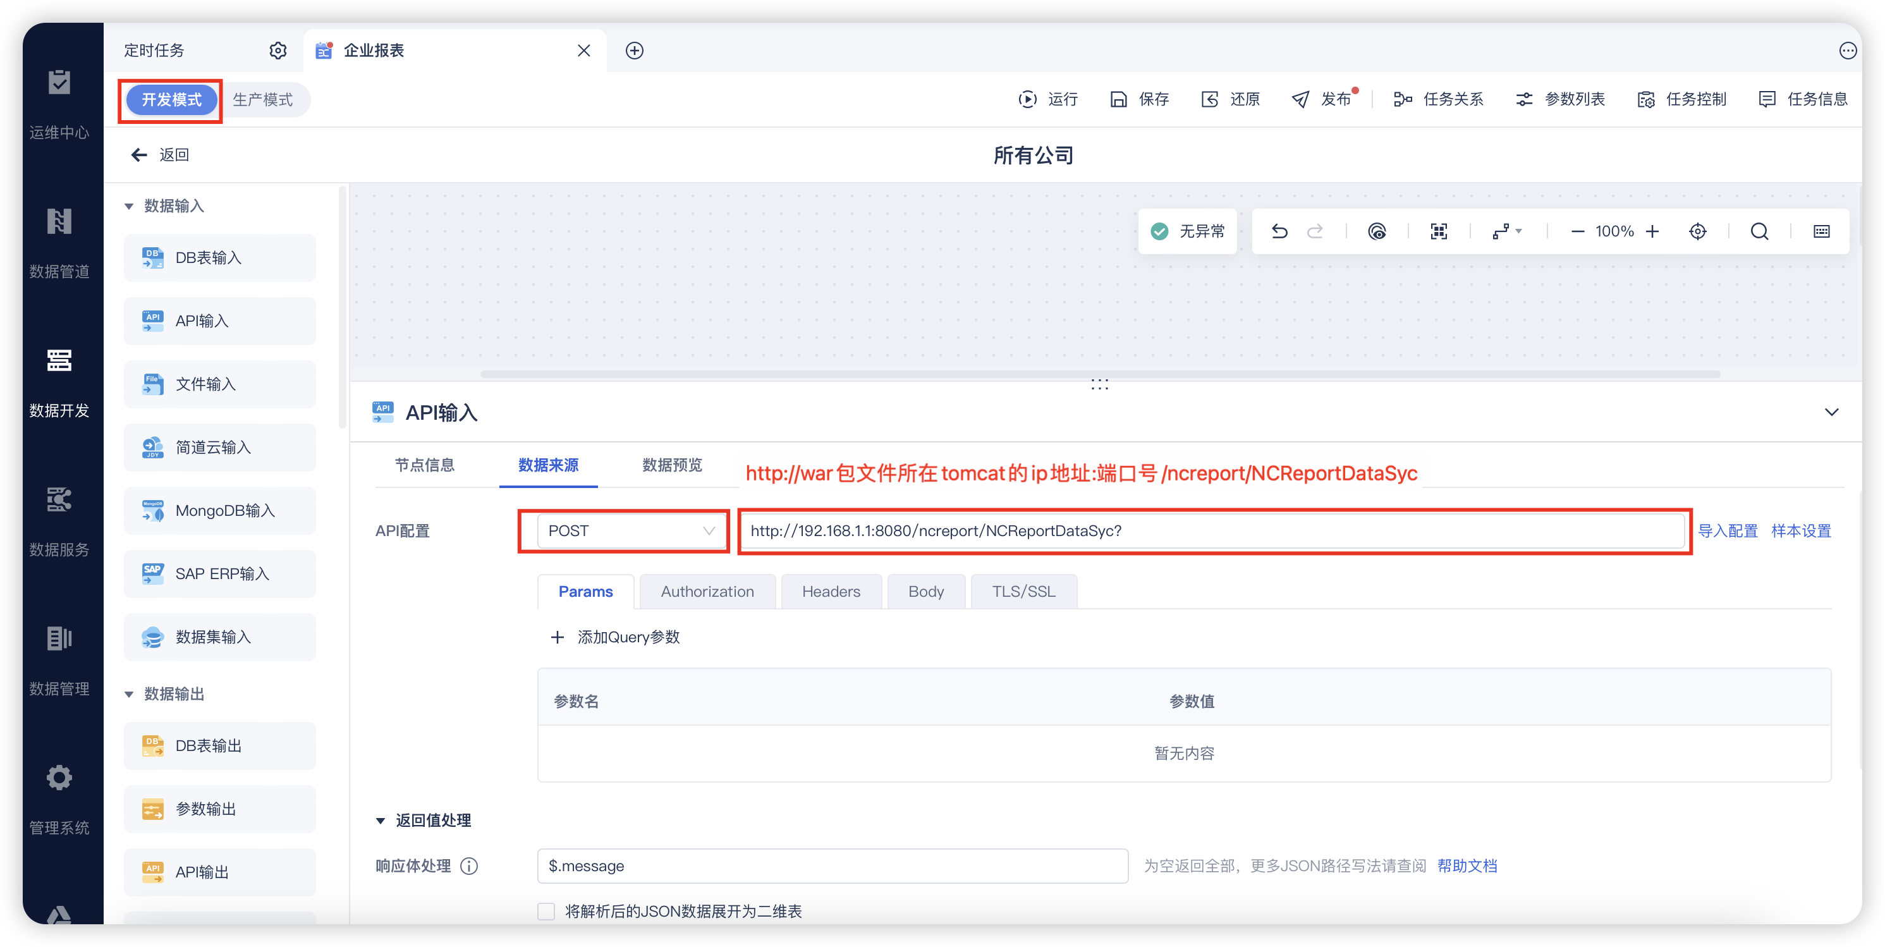
Task: Collapse the 数据输入 section
Action: click(x=129, y=206)
